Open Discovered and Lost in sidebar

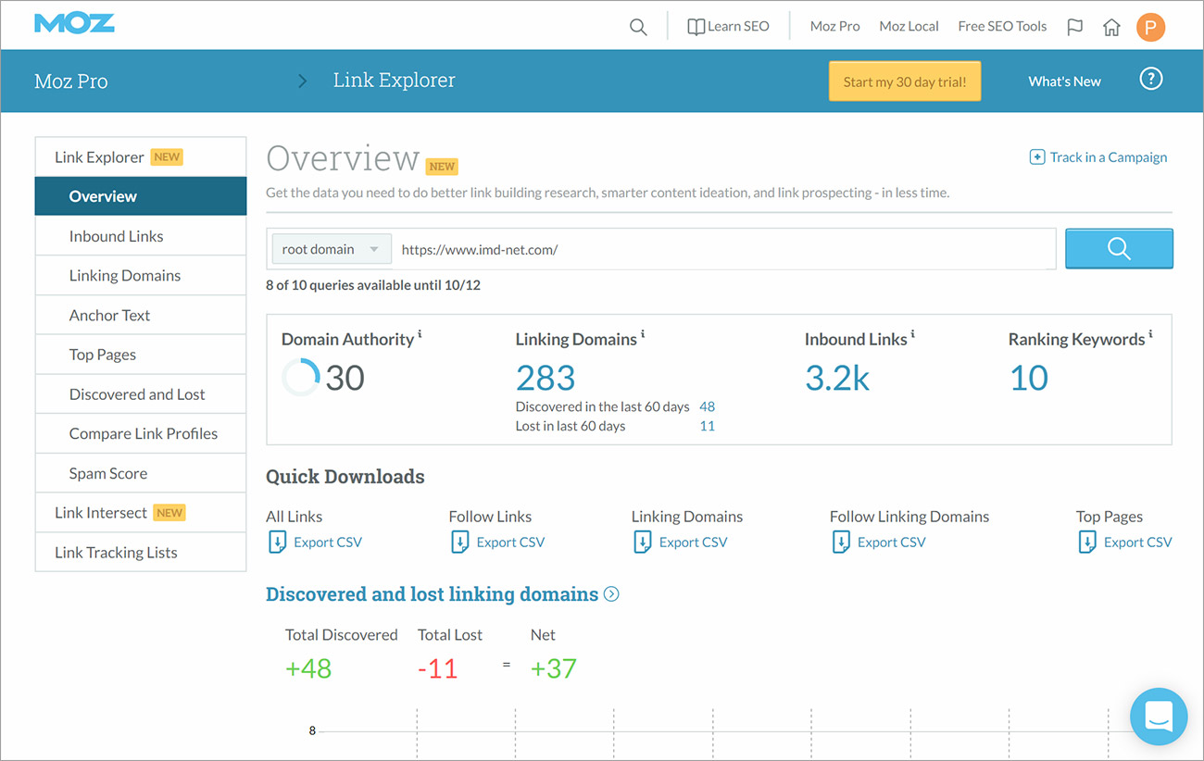click(141, 394)
